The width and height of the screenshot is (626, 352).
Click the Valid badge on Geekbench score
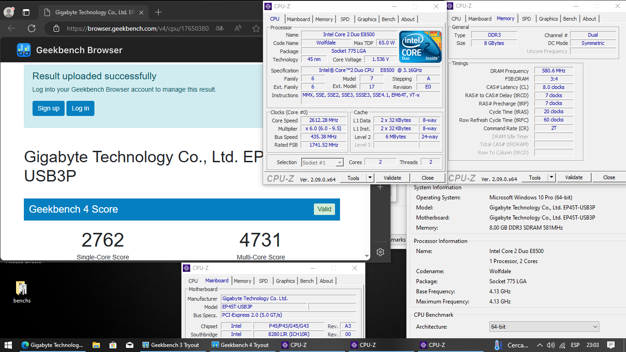point(324,209)
